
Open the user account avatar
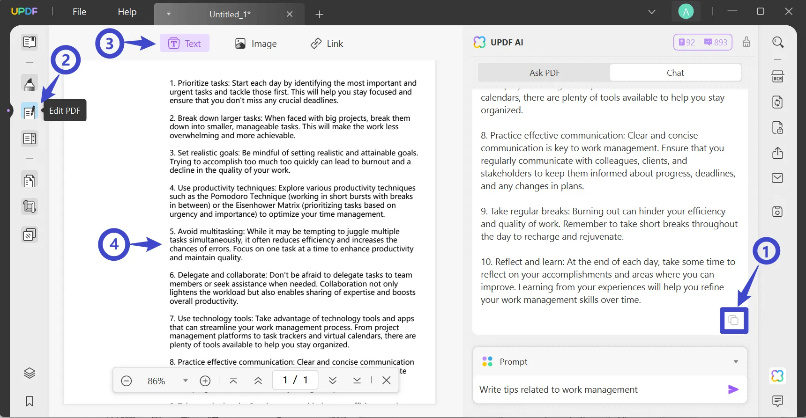(x=686, y=12)
